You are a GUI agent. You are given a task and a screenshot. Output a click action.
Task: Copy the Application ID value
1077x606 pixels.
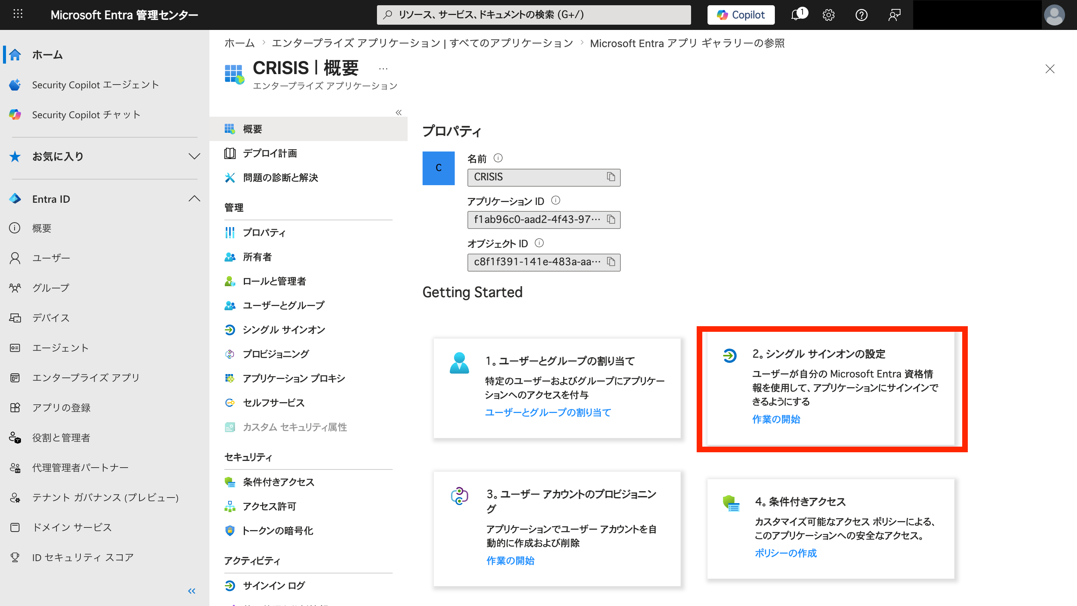(x=611, y=220)
